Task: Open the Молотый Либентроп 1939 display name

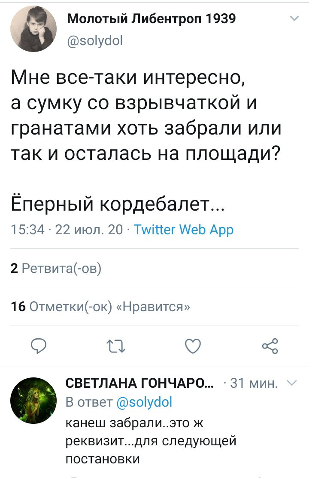Action: (152, 19)
